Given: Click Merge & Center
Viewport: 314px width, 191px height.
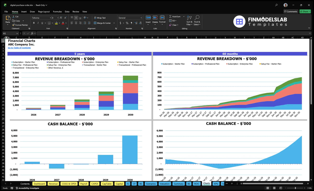Looking at the screenshot, I should [x=102, y=23].
